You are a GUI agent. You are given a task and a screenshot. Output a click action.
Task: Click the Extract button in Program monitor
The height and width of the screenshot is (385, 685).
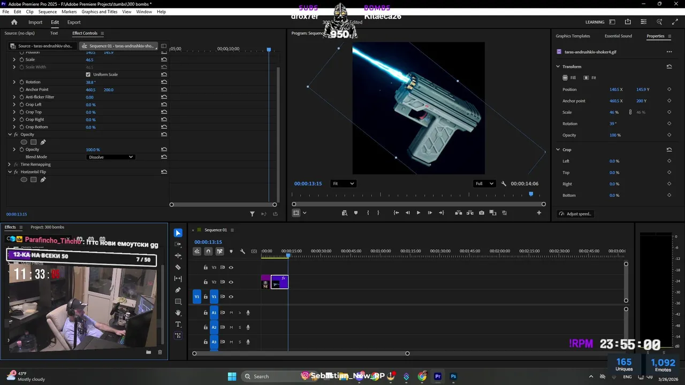[x=470, y=213]
